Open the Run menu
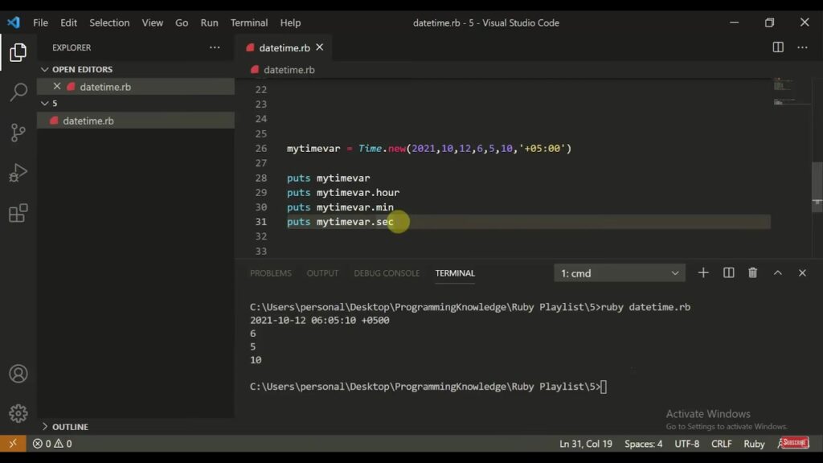 tap(209, 23)
